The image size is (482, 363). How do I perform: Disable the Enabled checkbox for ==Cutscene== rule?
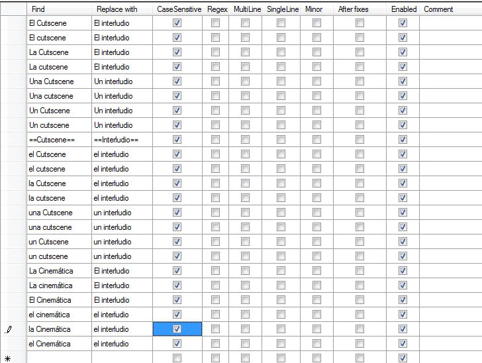click(403, 140)
